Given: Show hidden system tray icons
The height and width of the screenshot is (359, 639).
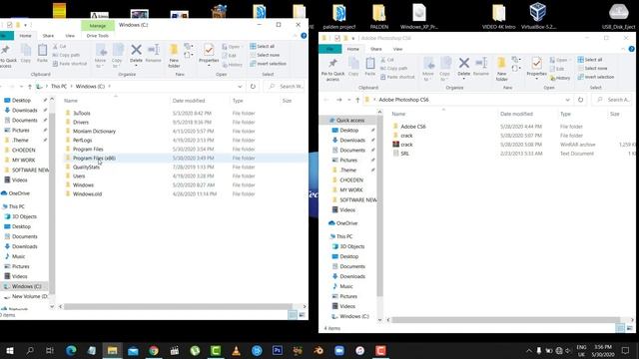Looking at the screenshot, I should coord(528,350).
